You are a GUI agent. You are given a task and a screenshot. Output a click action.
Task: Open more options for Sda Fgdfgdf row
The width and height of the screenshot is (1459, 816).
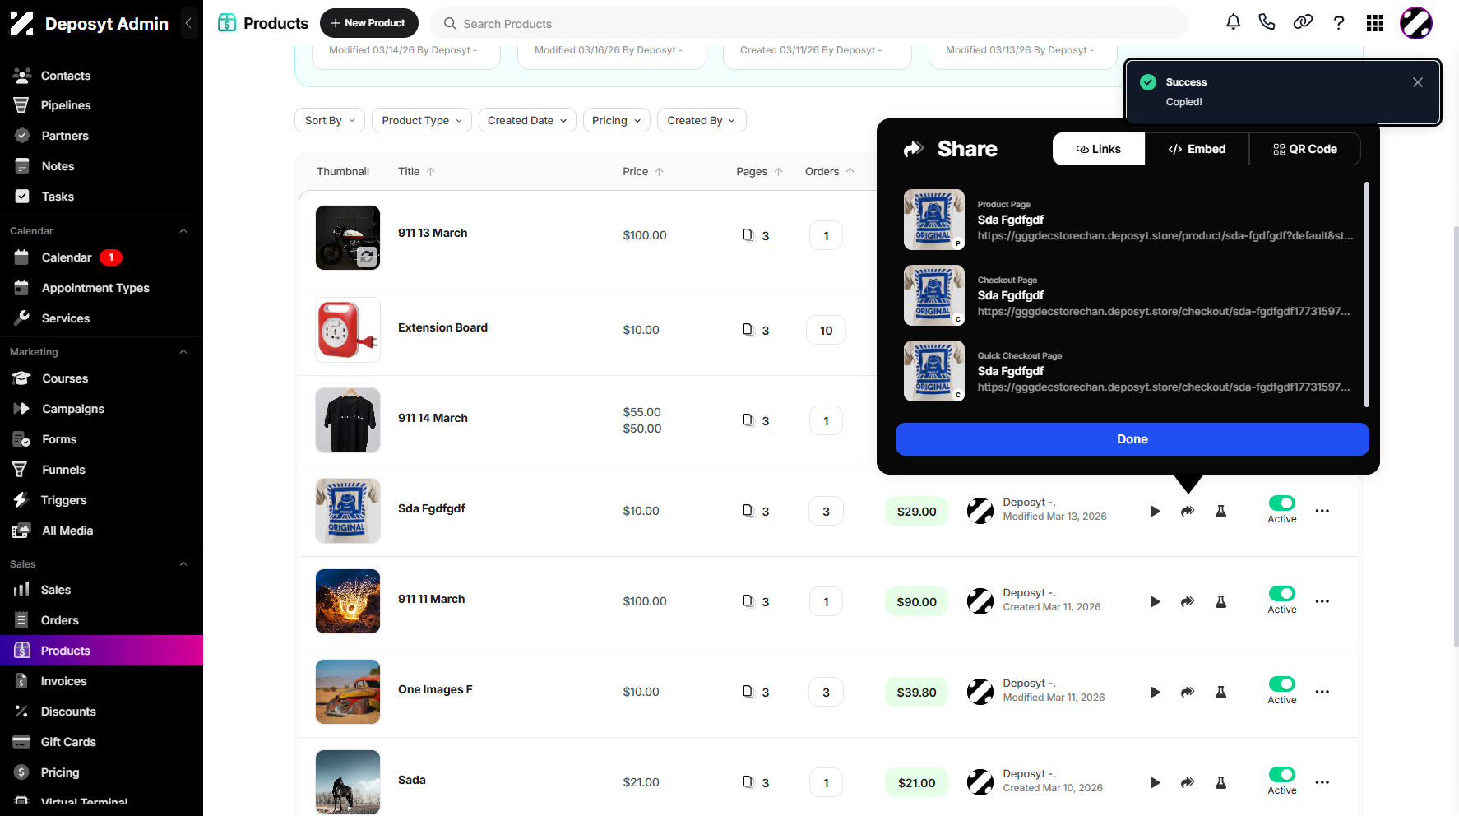click(x=1322, y=511)
